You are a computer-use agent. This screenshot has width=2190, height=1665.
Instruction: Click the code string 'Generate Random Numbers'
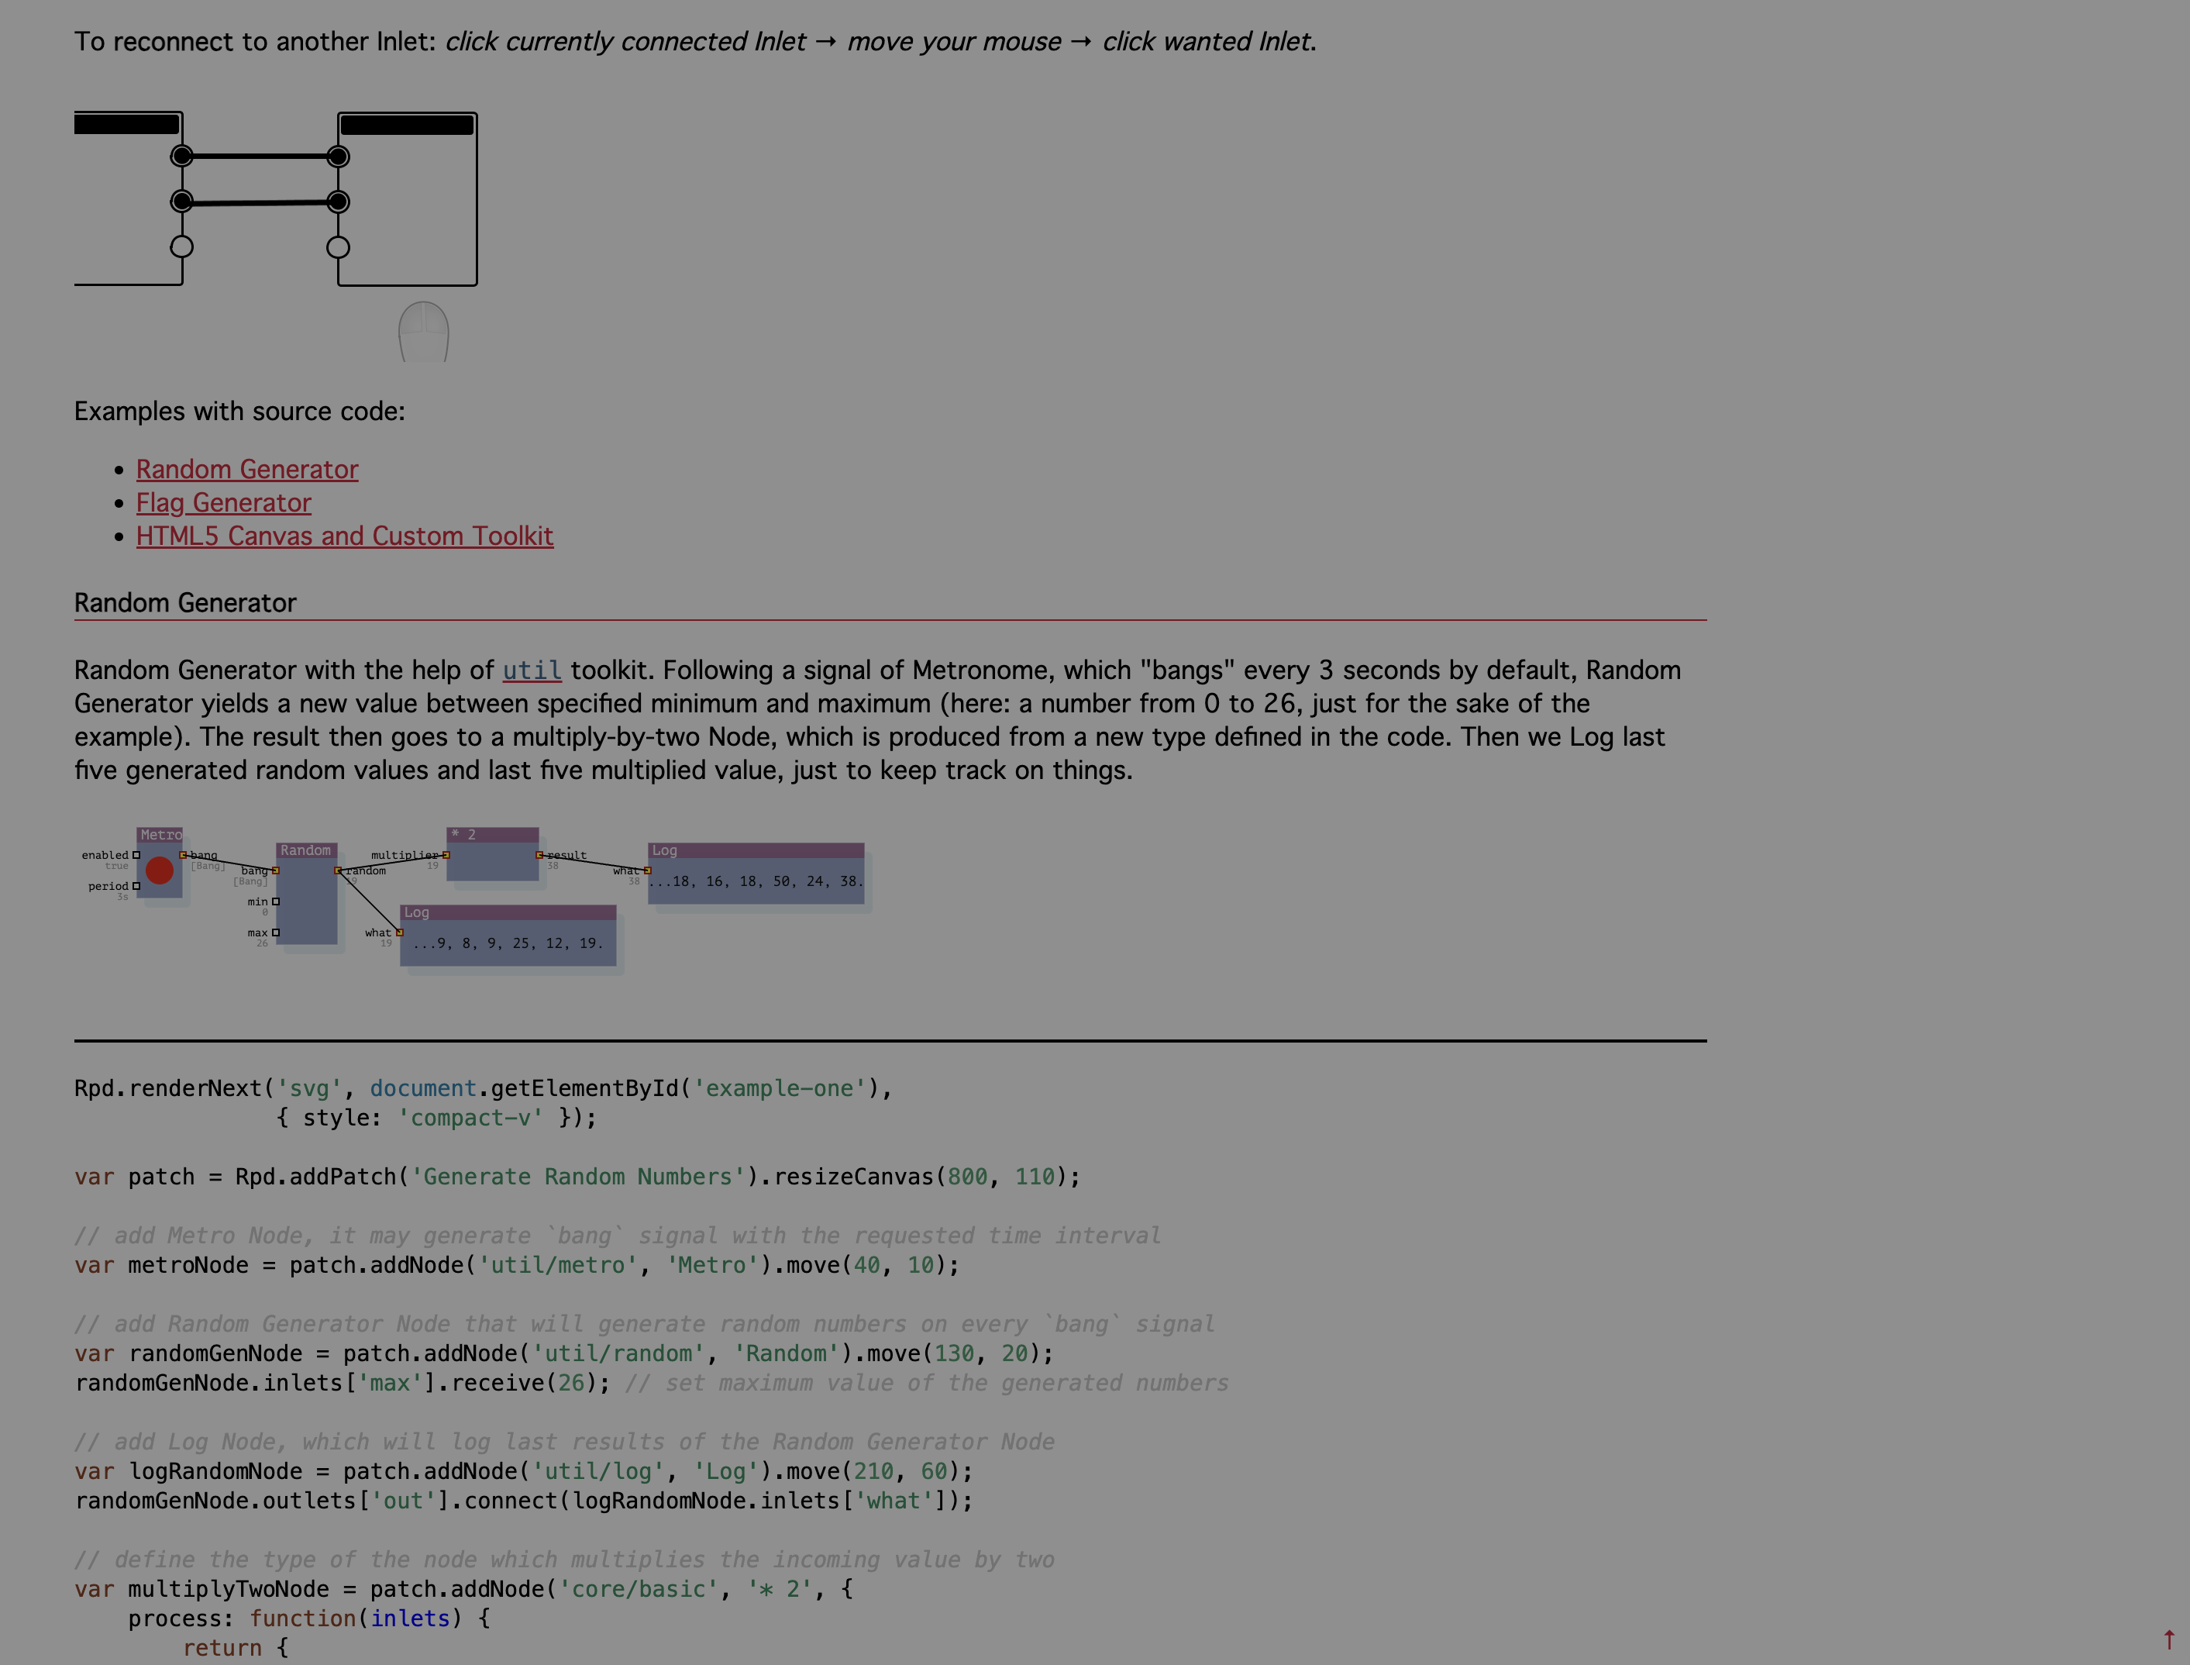coord(578,1177)
